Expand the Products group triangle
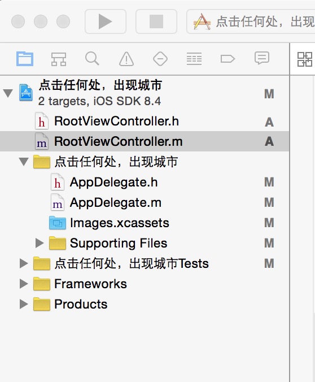 tap(24, 304)
